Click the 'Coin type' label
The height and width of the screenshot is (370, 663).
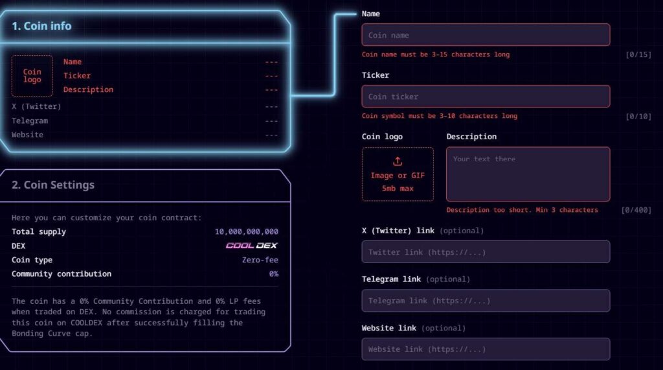(x=32, y=260)
